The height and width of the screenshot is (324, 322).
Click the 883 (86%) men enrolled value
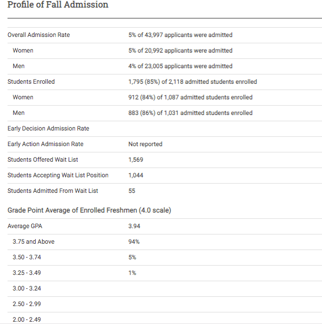click(x=190, y=113)
